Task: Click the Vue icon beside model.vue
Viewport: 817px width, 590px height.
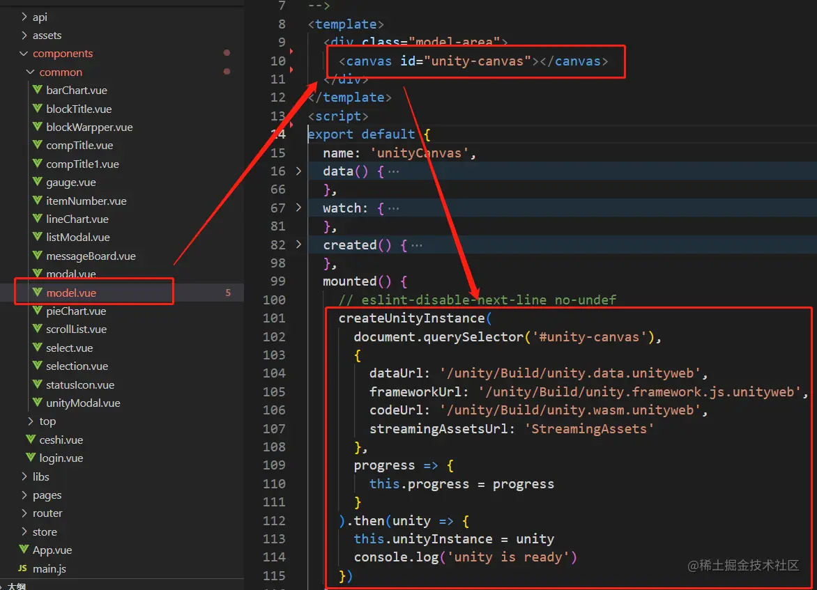Action: (x=38, y=292)
